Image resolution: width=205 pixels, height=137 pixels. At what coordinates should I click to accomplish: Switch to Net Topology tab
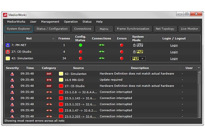pyautogui.click(x=165, y=29)
